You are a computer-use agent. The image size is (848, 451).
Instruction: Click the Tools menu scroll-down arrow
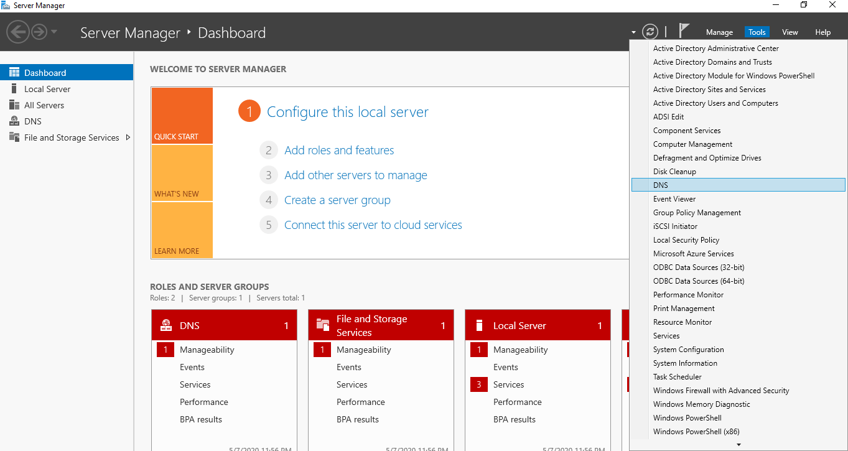pyautogui.click(x=739, y=445)
